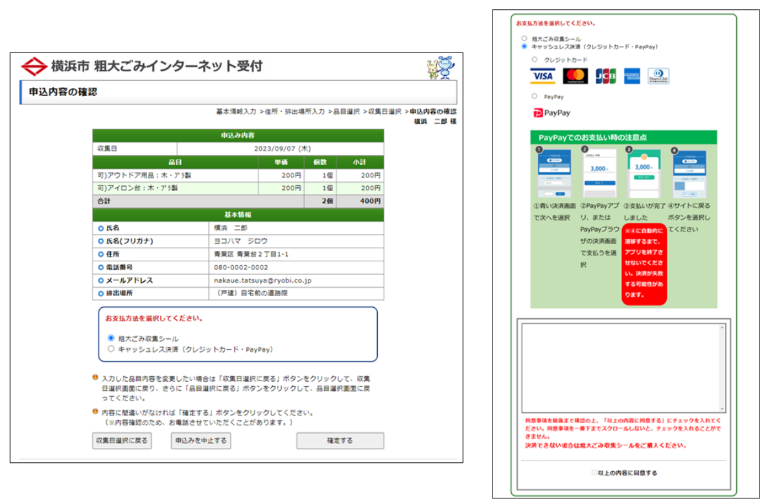The image size is (766, 501).
Task: Check 以上の内容に同意する checkbox
Action: pyautogui.click(x=594, y=472)
